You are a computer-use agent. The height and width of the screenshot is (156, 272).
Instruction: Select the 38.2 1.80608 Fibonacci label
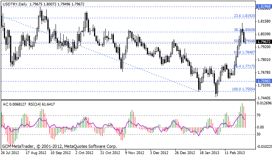[x=244, y=30]
